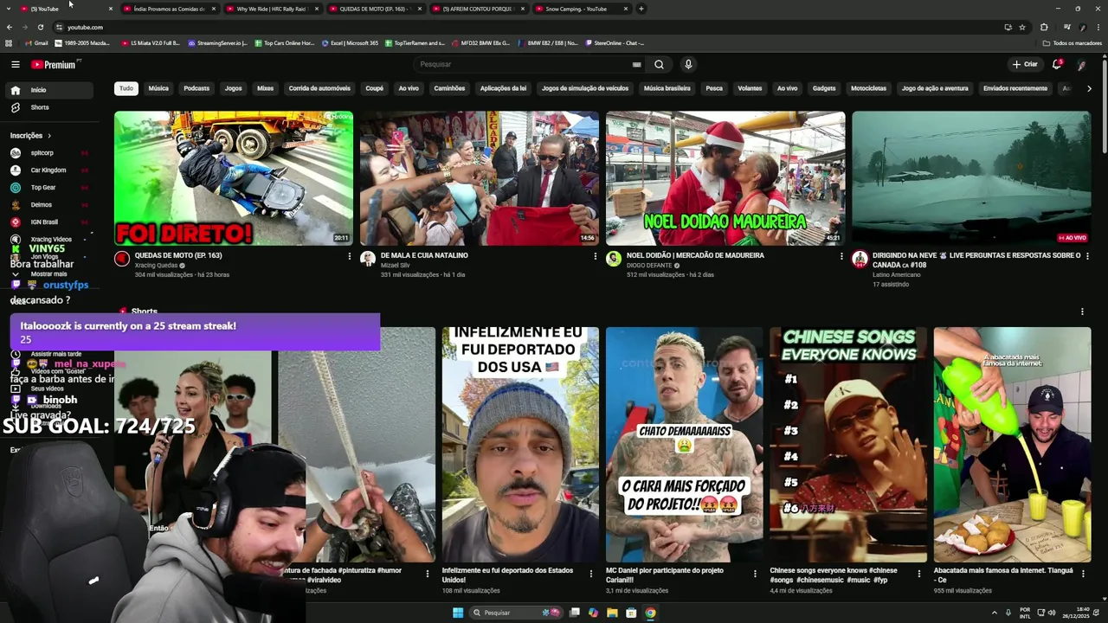This screenshot has height=623, width=1108.
Task: Open the Xracing Quedas channel avatar
Action: tap(122, 259)
